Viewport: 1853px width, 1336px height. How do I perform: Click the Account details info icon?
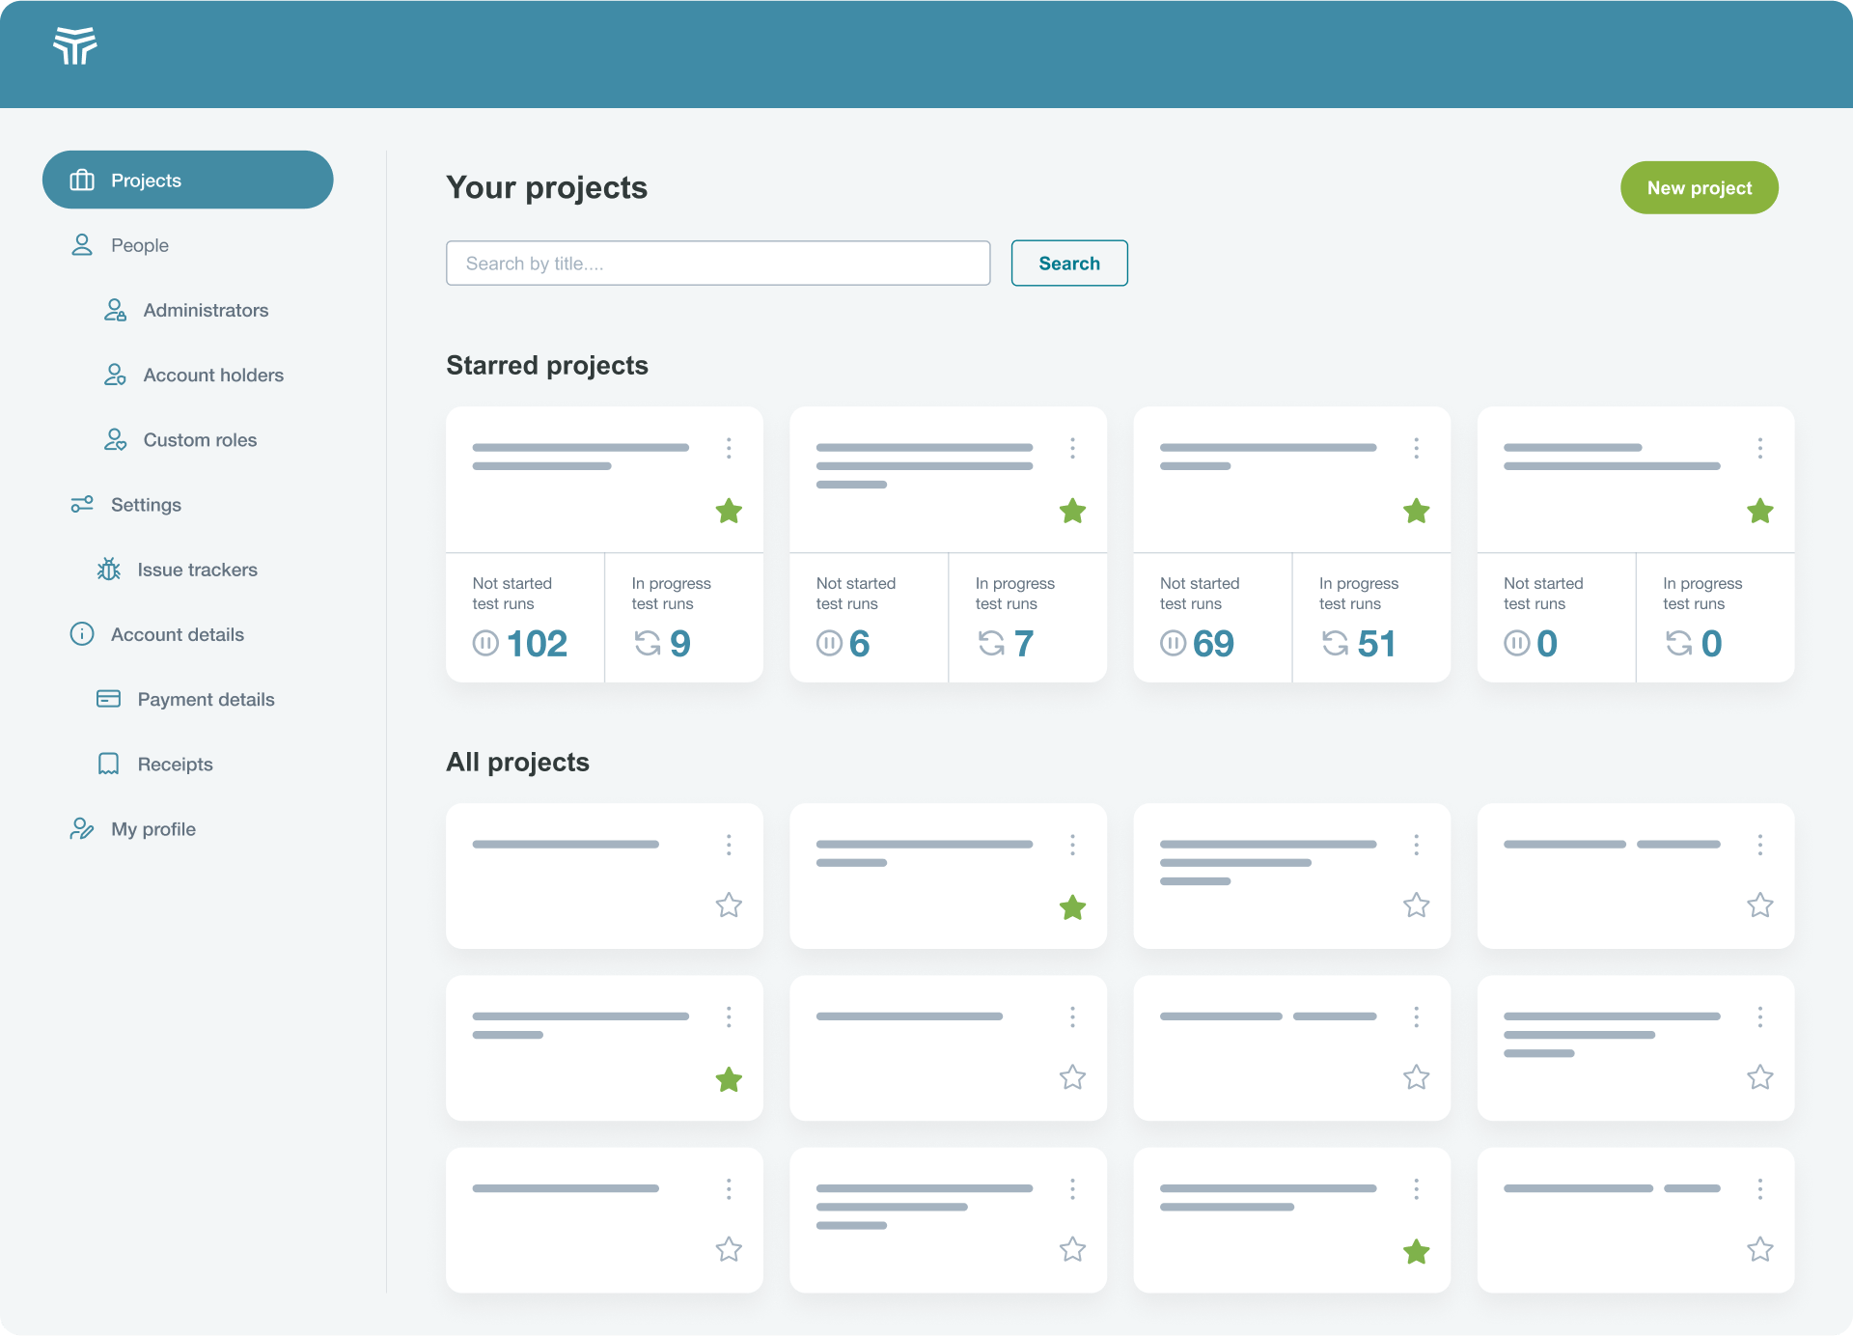[x=82, y=634]
